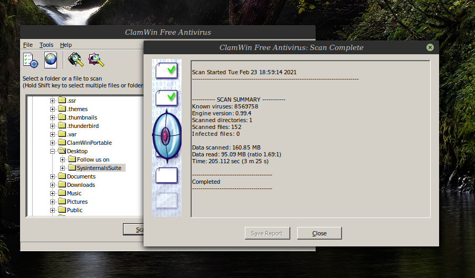475x278 pixels.
Task: Expand the Follow us on folder
Action: click(x=62, y=160)
